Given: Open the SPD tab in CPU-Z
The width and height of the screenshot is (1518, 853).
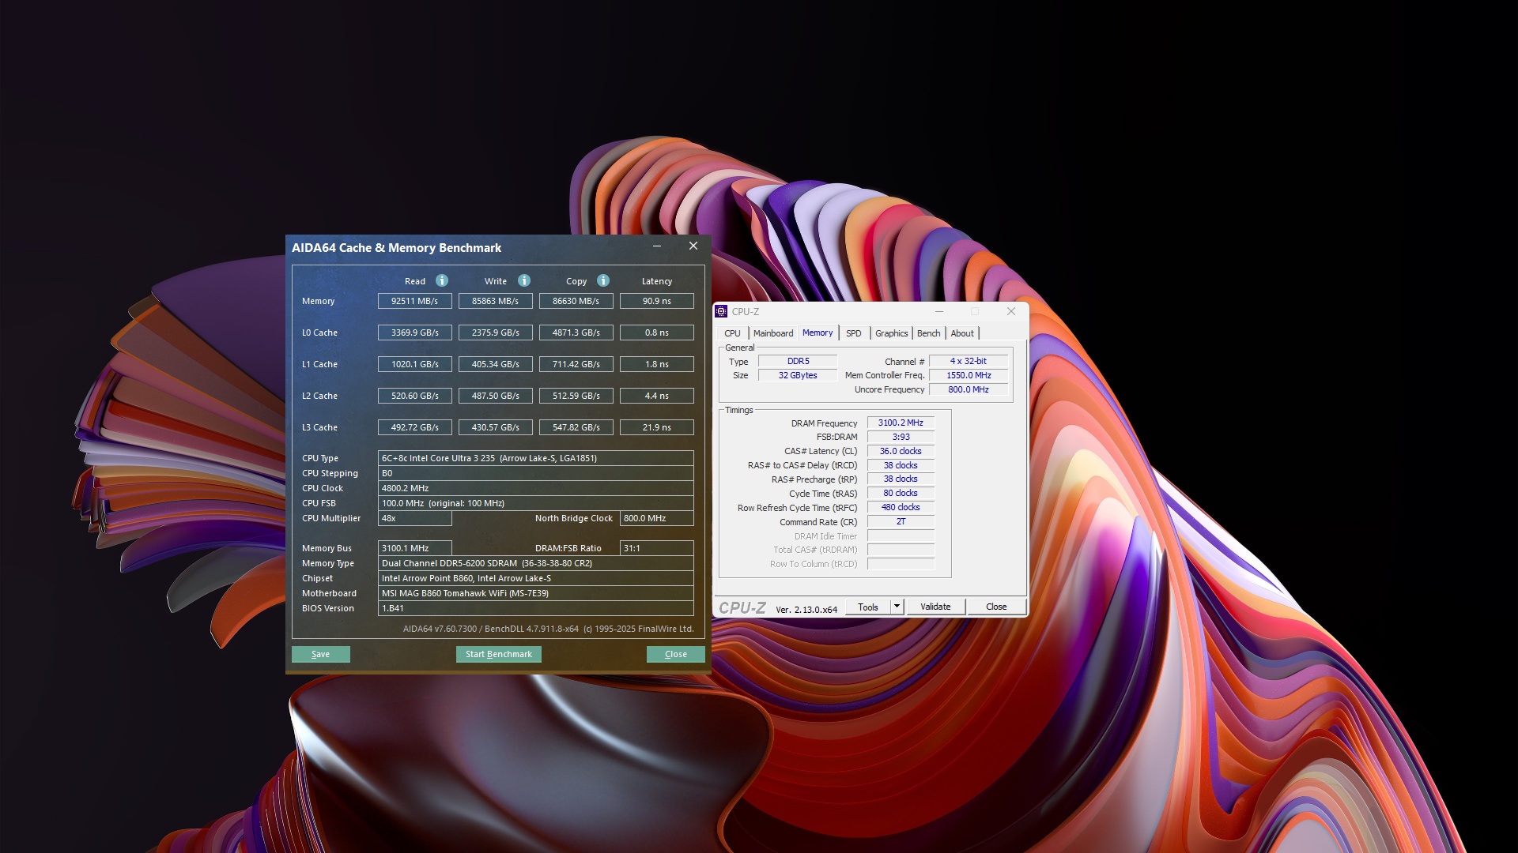Looking at the screenshot, I should [854, 333].
